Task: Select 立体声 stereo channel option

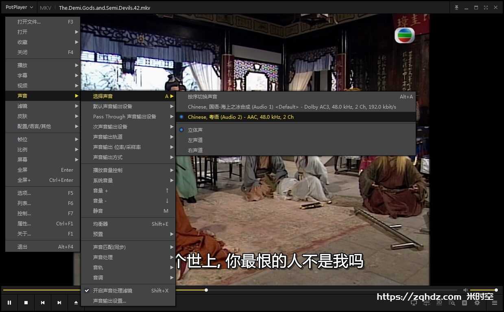Action: (x=296, y=130)
